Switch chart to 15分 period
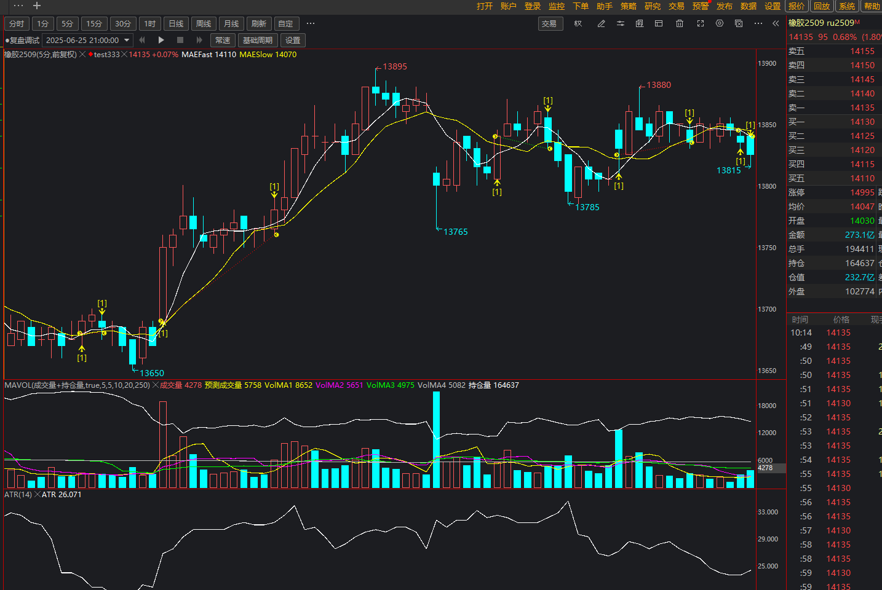Screen dimensions: 882x590 pyautogui.click(x=94, y=24)
